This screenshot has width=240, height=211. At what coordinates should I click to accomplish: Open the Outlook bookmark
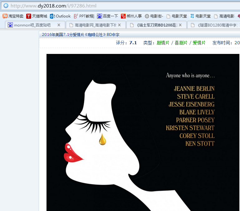tap(60, 16)
